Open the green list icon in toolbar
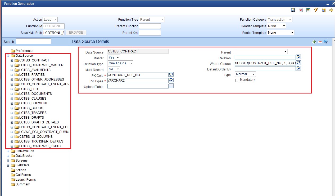Screen dimensions: 335x196 coord(308,10)
